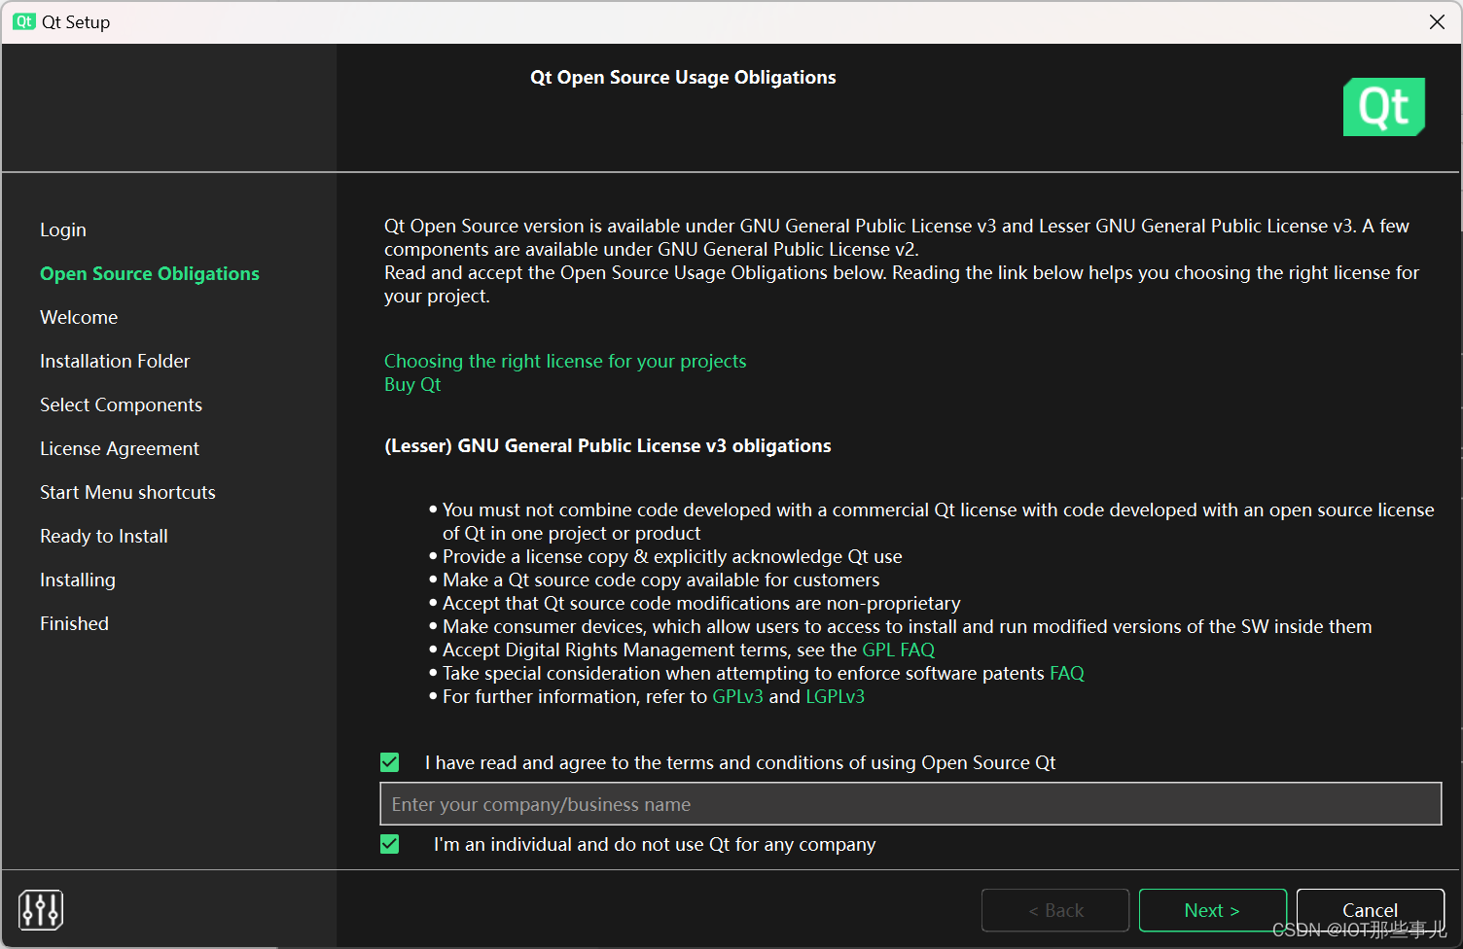Click the GNU General Public License v3 obligations heading
This screenshot has height=949, width=1463.
608,445
